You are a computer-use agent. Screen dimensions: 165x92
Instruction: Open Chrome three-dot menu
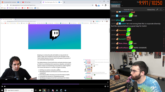coord(108,5)
